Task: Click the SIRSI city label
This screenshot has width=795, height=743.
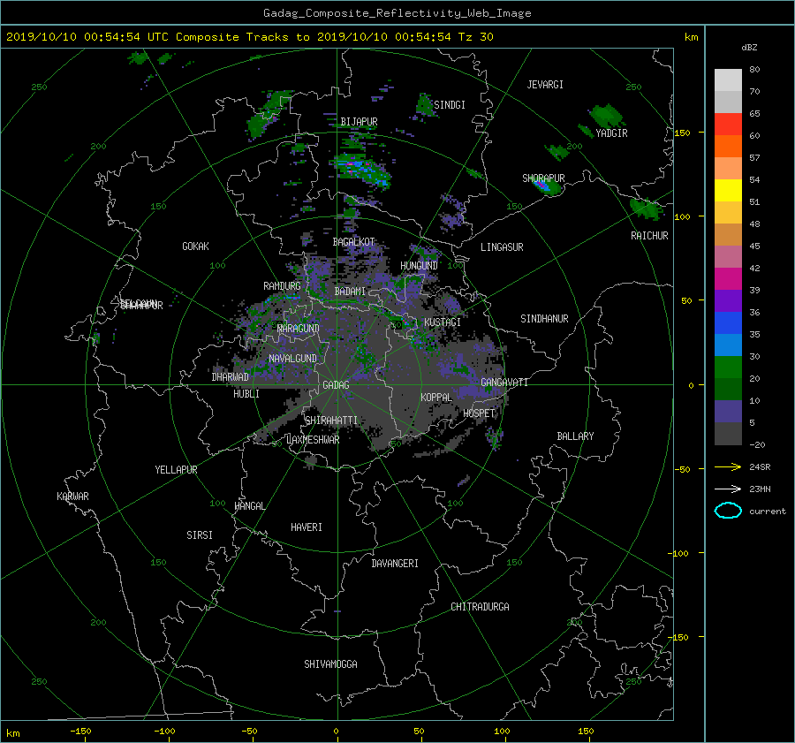Action: (200, 535)
